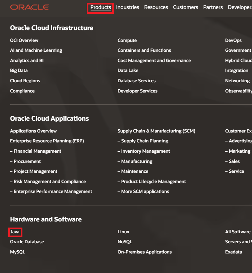View All Software

(238, 232)
